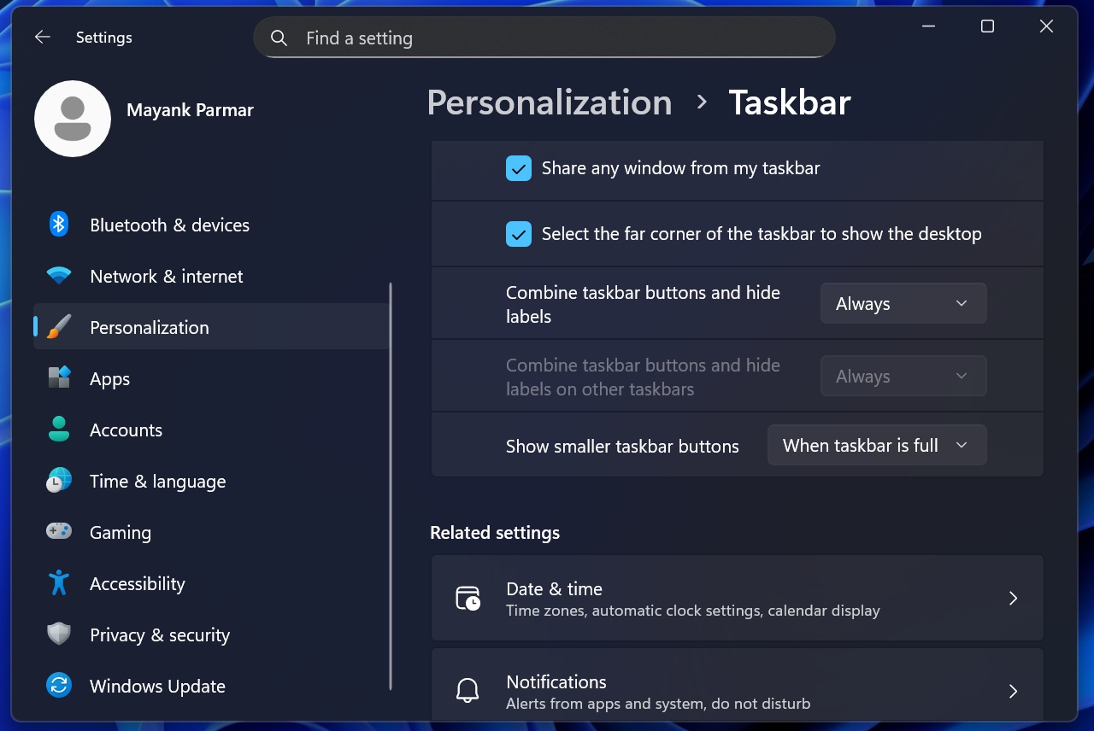This screenshot has width=1094, height=731.
Task: Click the Accessibility person icon
Action: 58,583
